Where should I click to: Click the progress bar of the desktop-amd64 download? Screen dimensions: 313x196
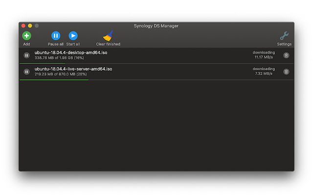156,63
